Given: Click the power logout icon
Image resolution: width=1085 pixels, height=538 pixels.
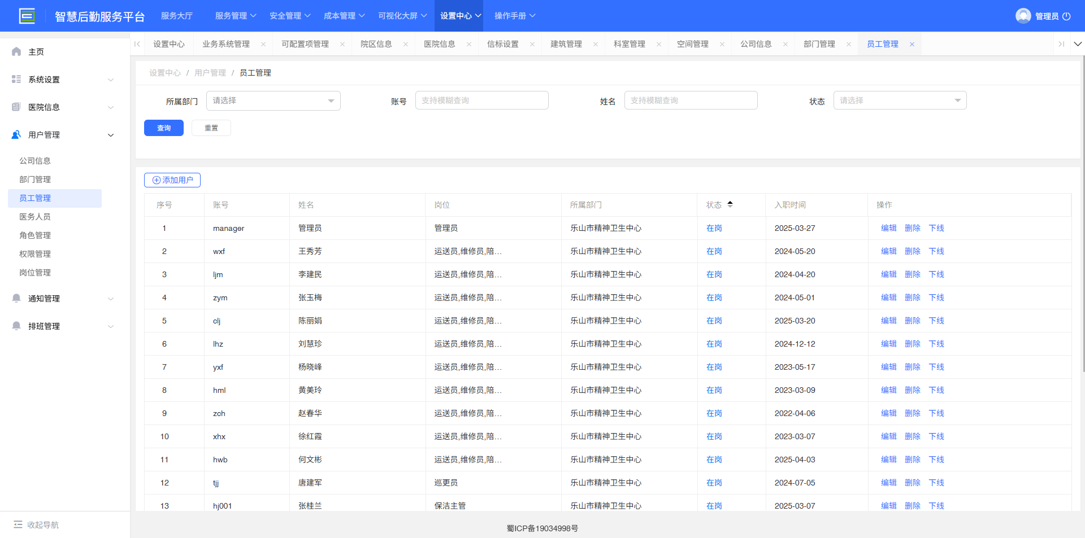Looking at the screenshot, I should point(1066,16).
